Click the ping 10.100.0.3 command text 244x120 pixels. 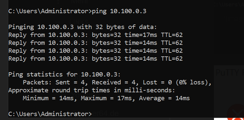119,11
